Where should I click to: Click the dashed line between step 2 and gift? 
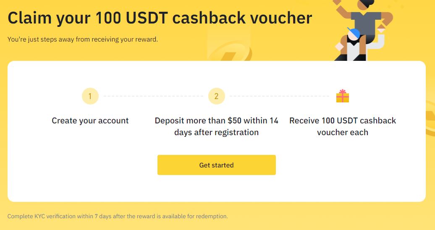[x=279, y=96]
